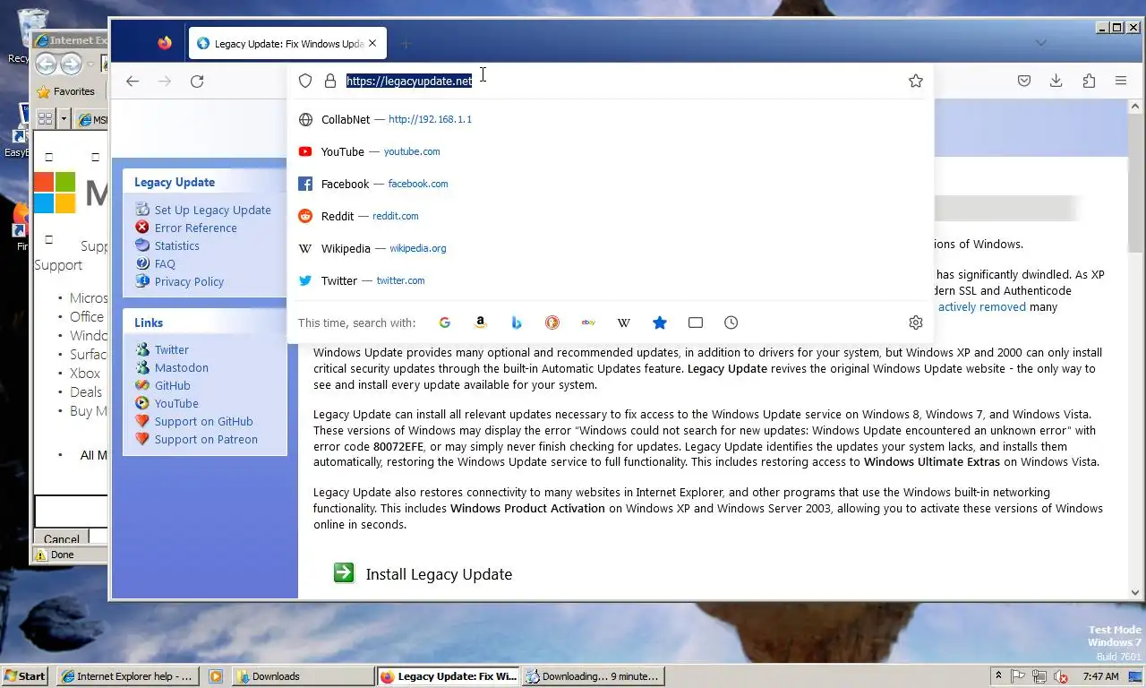Open a new tab with plus button
This screenshot has width=1146, height=688.
406,43
